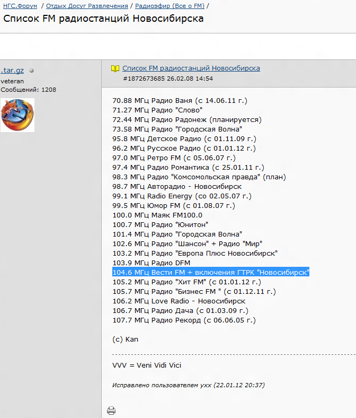Click the text 'Сообщений: 1208'
The image size is (356, 418).
click(x=28, y=90)
